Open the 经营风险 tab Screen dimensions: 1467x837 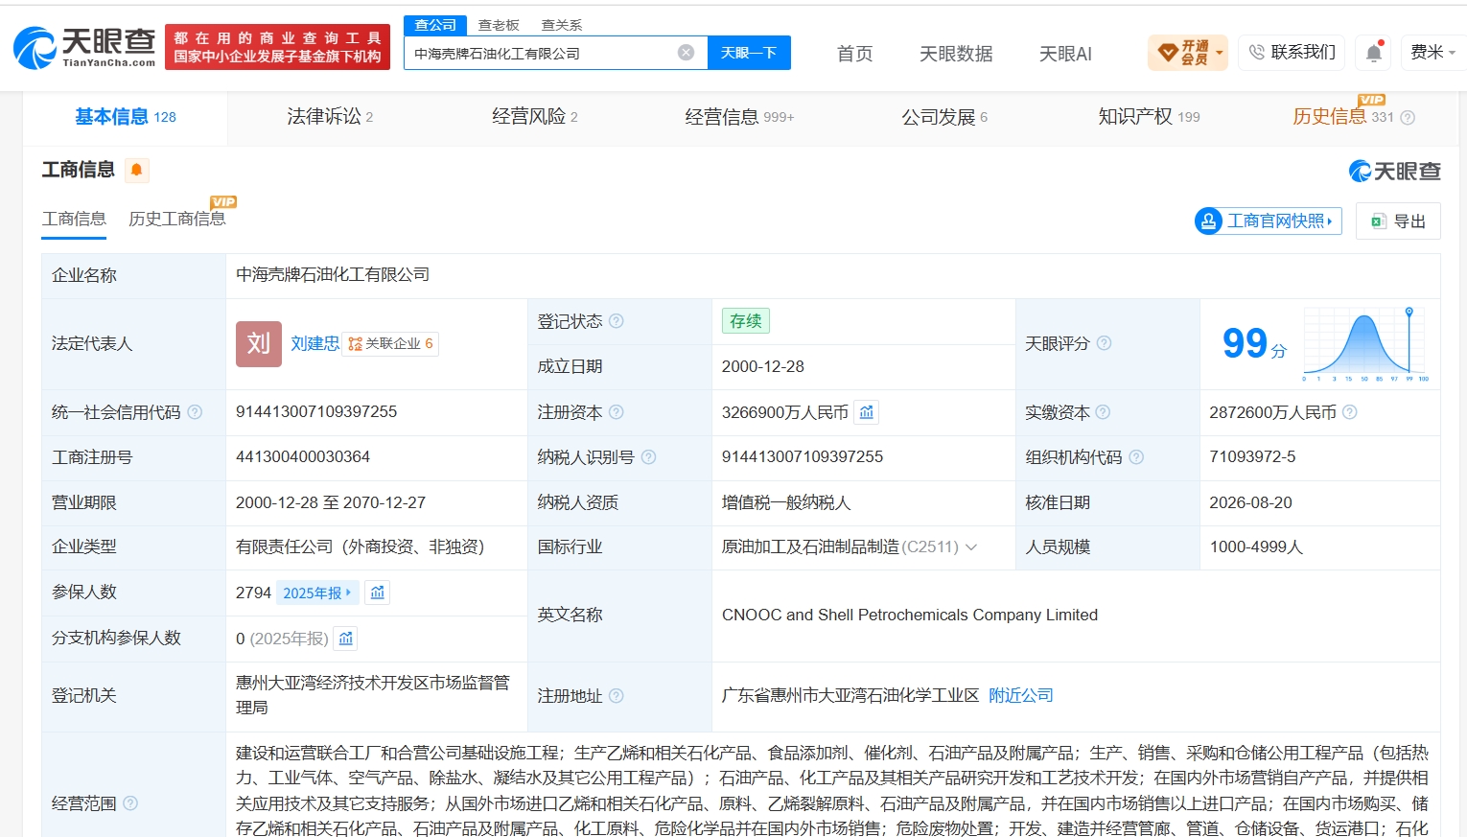tap(535, 117)
